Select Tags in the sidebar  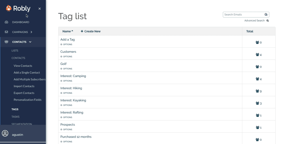(15, 109)
